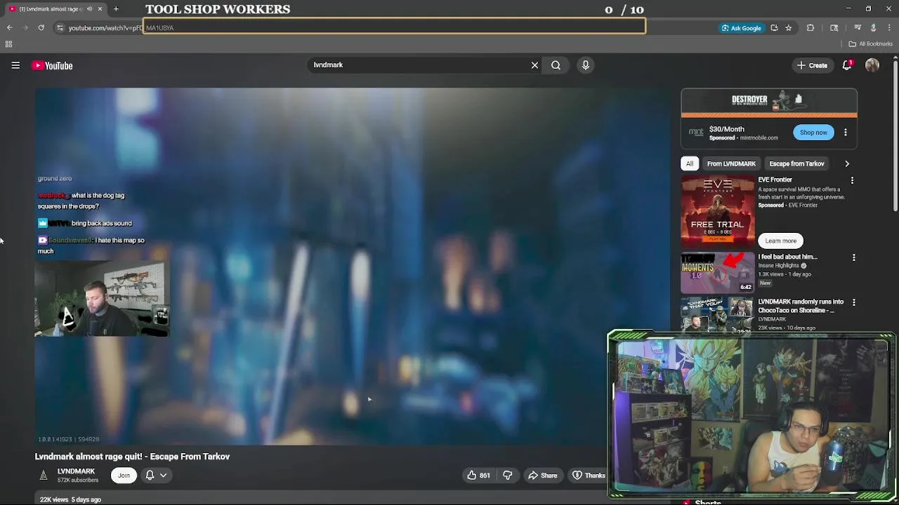The image size is (899, 505).
Task: Open the YouTube guide hamburger menu
Action: tap(15, 65)
